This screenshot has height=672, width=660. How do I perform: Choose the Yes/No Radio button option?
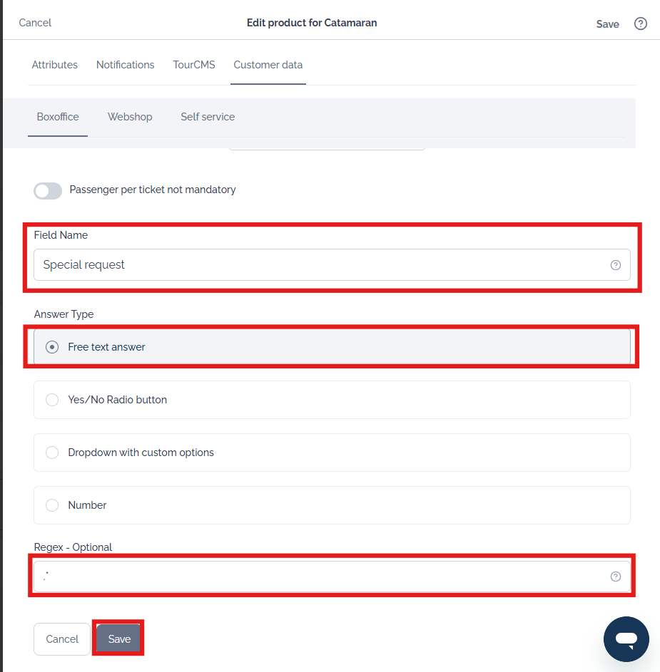pos(332,400)
